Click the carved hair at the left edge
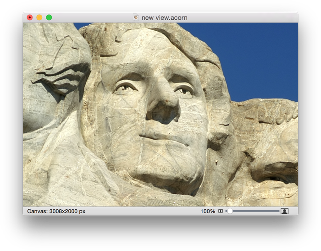 pyautogui.click(x=55, y=73)
